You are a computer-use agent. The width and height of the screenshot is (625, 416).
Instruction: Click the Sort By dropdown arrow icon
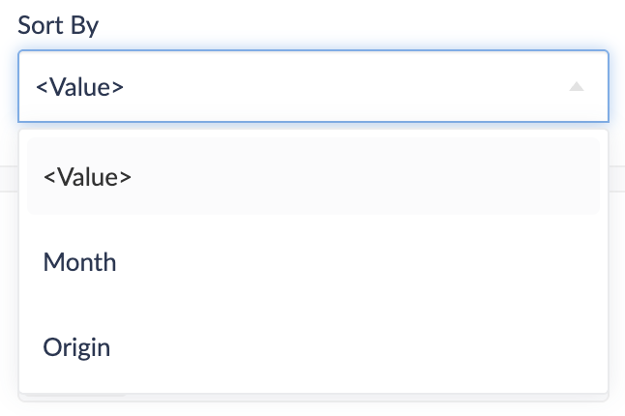tap(577, 86)
